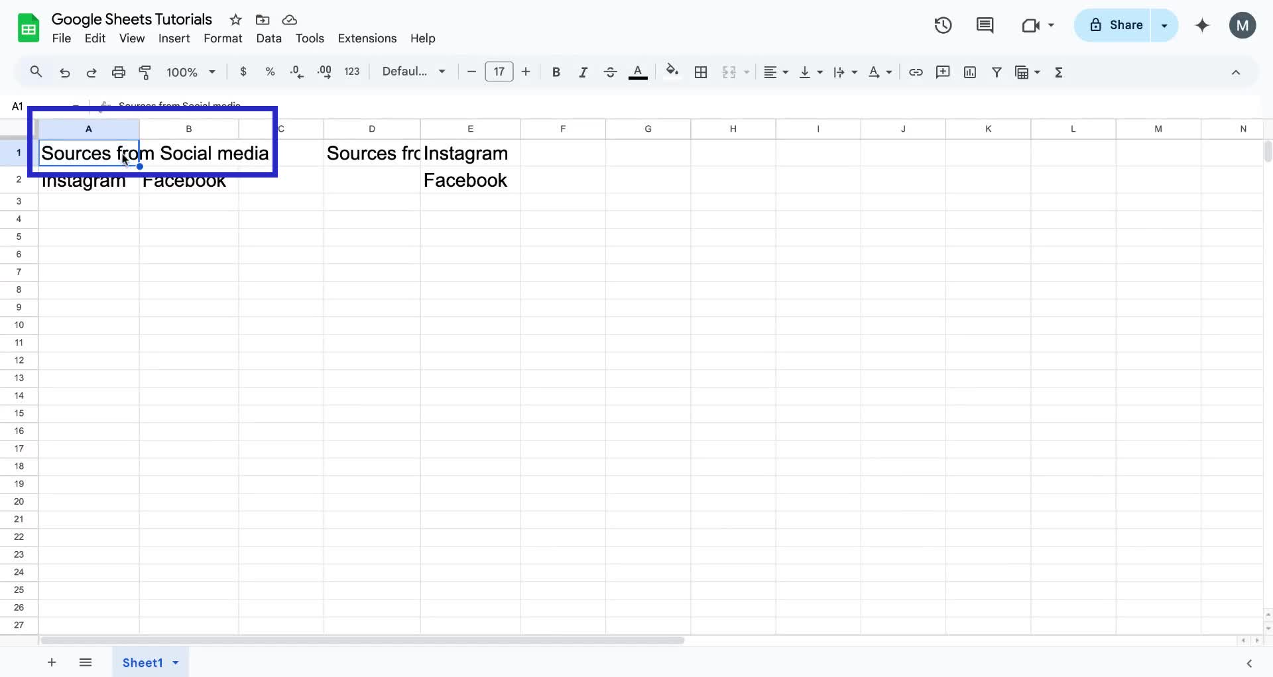Open version history
The image size is (1273, 677).
(942, 25)
